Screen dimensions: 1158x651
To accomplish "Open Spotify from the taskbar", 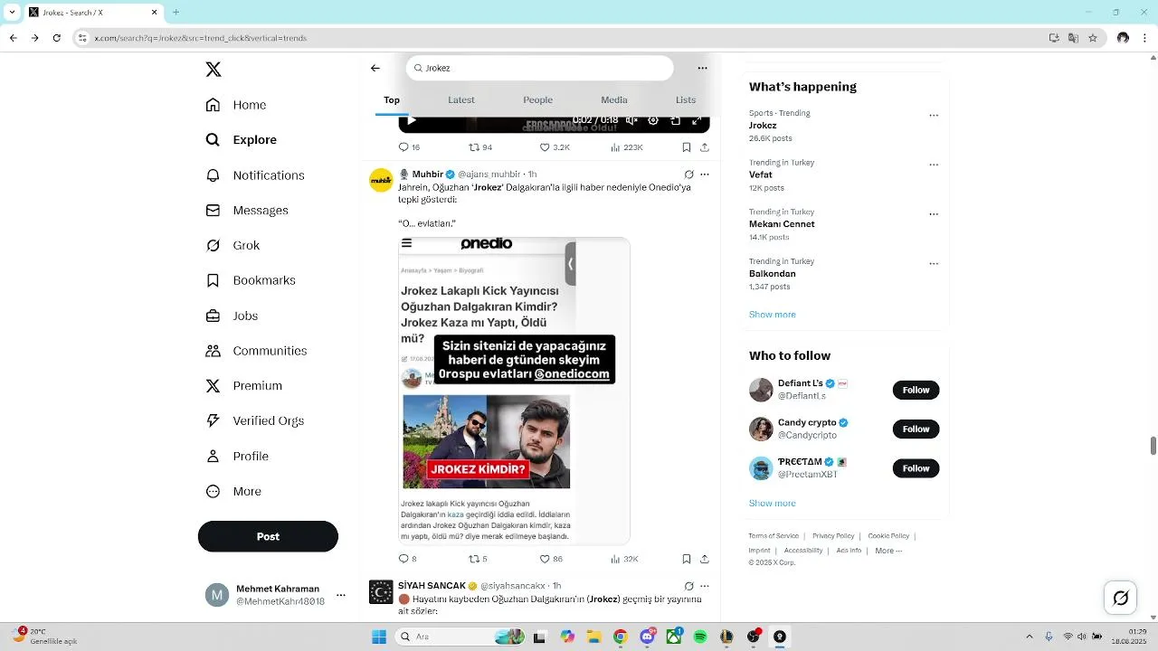I will click(700, 637).
